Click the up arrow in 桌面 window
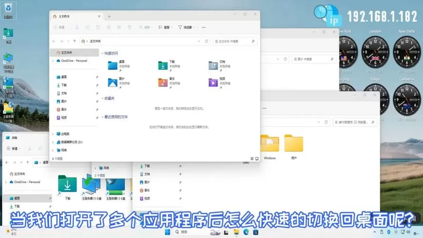 [x=28, y=162]
